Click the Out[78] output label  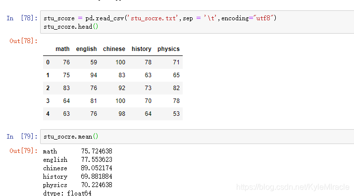click(23, 41)
